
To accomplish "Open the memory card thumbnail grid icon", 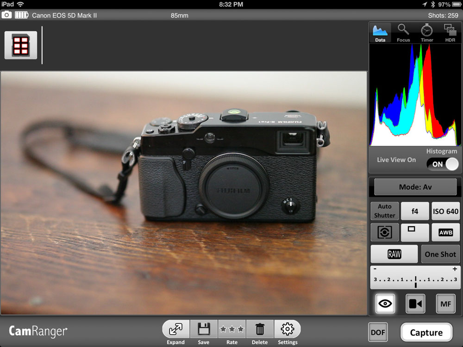I will 21,45.
